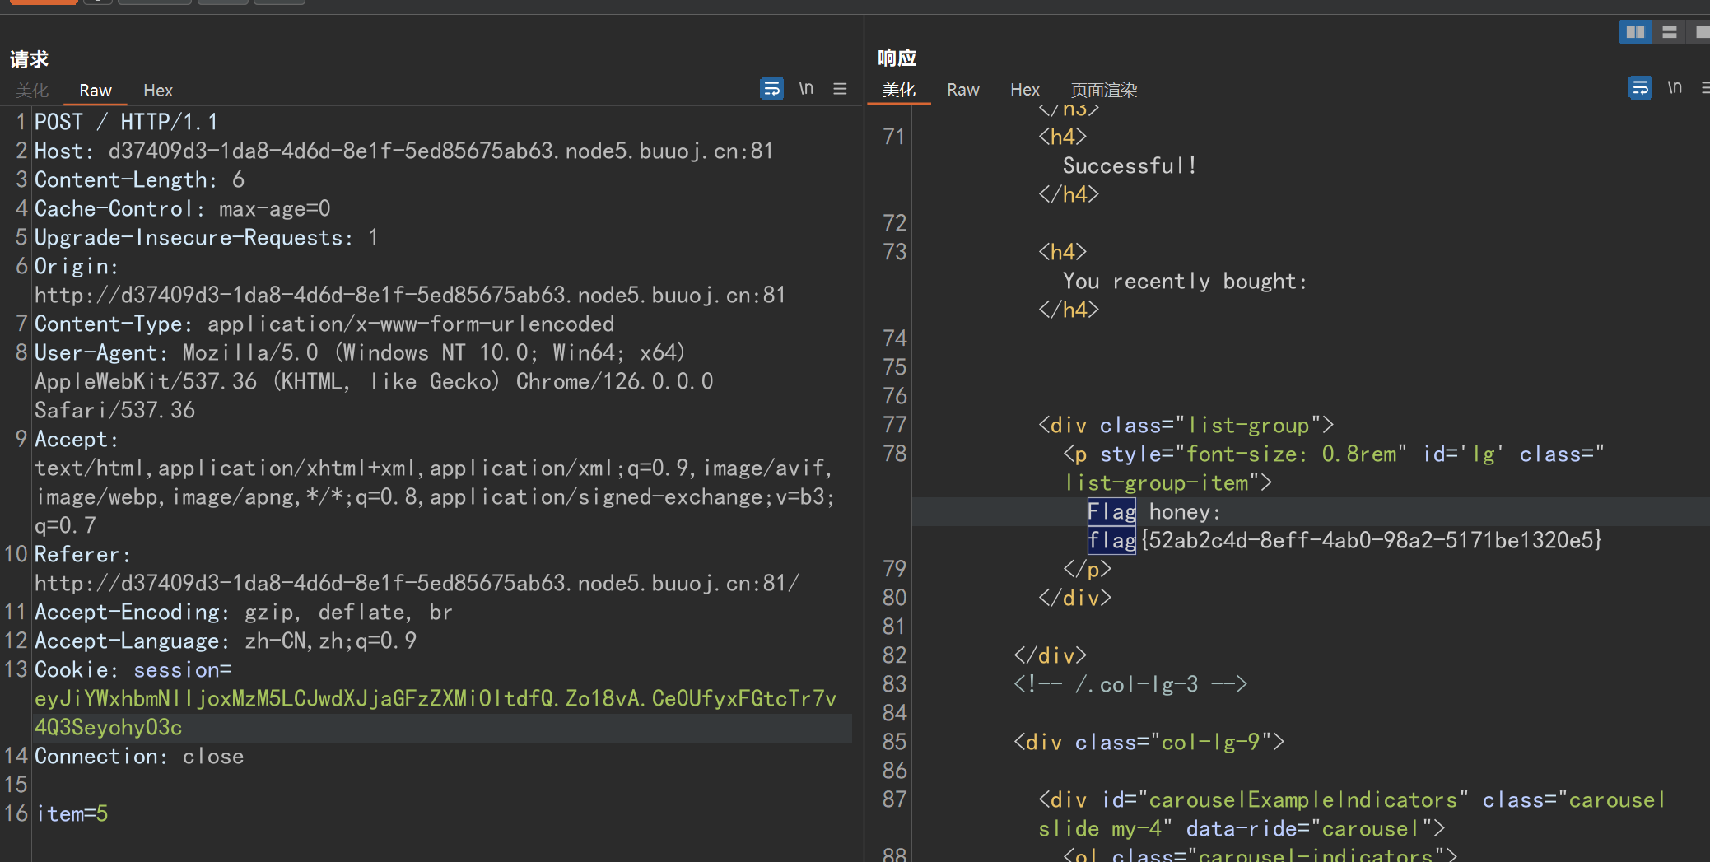
Task: Click the item=5 request body
Action: tap(72, 814)
